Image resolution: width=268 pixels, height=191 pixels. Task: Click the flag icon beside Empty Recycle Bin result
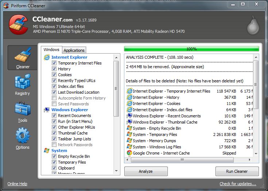pos(129,128)
